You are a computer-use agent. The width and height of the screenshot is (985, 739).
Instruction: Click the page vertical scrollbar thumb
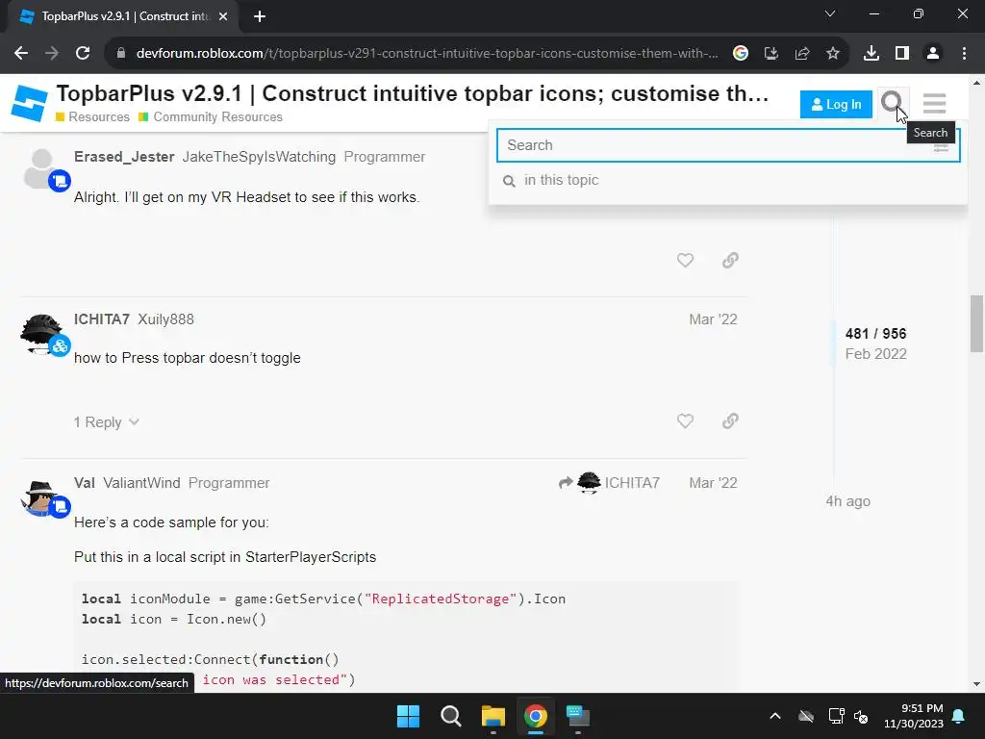(976, 323)
